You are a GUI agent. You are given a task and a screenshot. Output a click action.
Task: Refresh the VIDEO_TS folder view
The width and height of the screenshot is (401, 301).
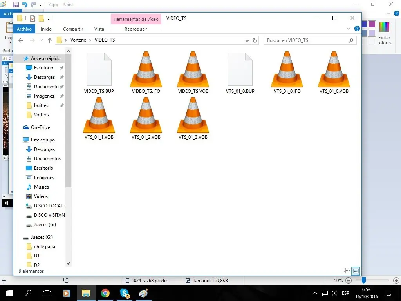(x=255, y=40)
